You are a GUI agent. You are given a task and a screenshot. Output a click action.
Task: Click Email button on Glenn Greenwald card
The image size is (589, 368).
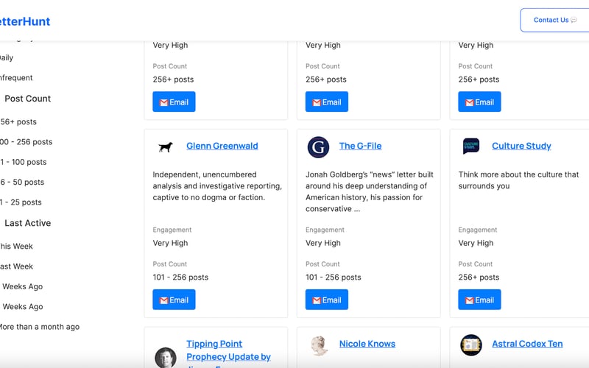(174, 300)
